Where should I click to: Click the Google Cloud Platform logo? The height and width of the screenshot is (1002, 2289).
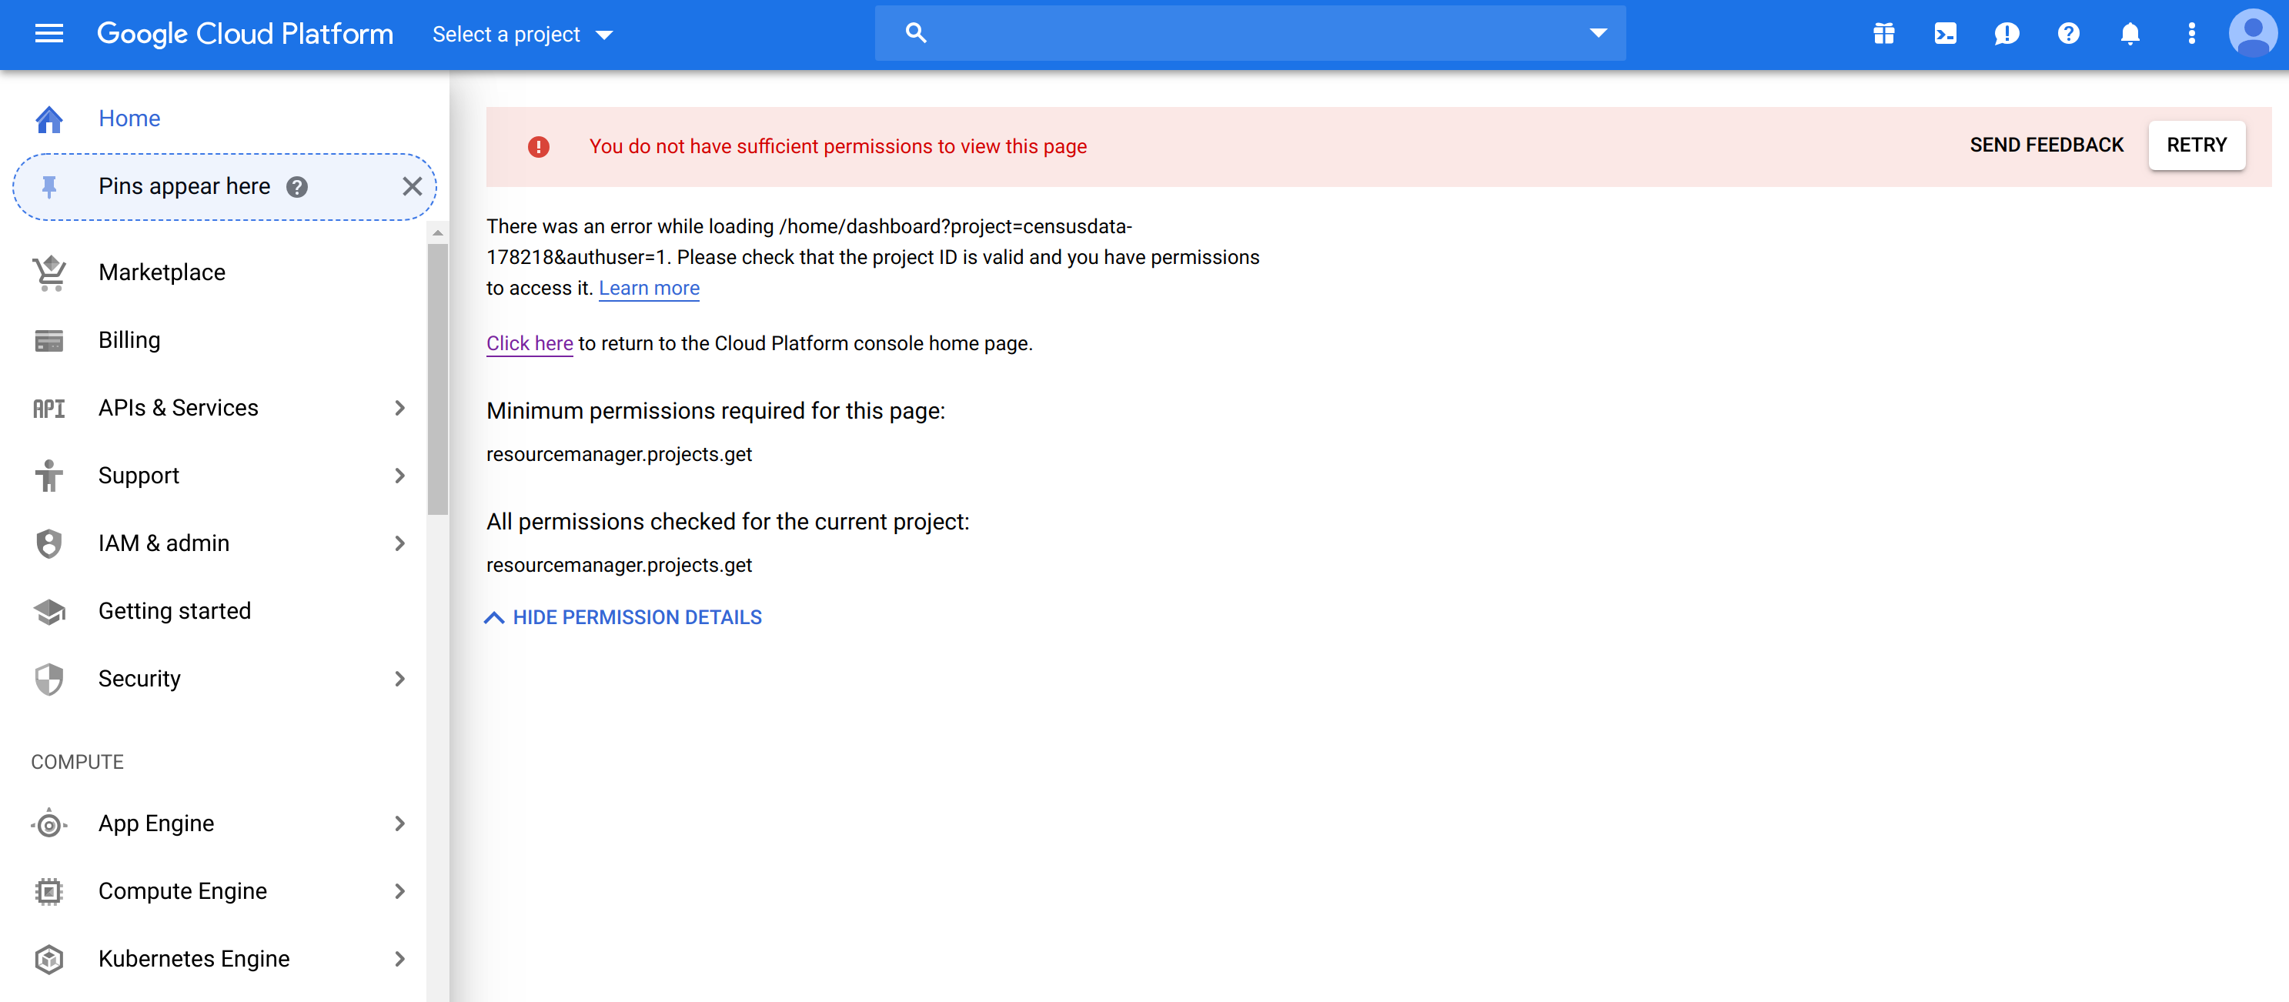244,34
